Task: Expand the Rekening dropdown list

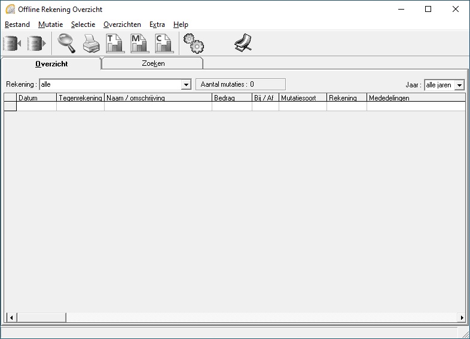Action: pyautogui.click(x=186, y=85)
